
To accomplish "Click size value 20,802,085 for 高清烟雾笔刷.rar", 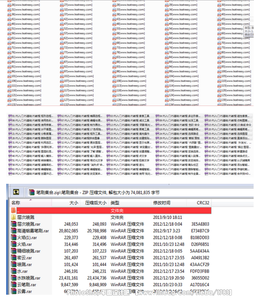I will (68, 231).
